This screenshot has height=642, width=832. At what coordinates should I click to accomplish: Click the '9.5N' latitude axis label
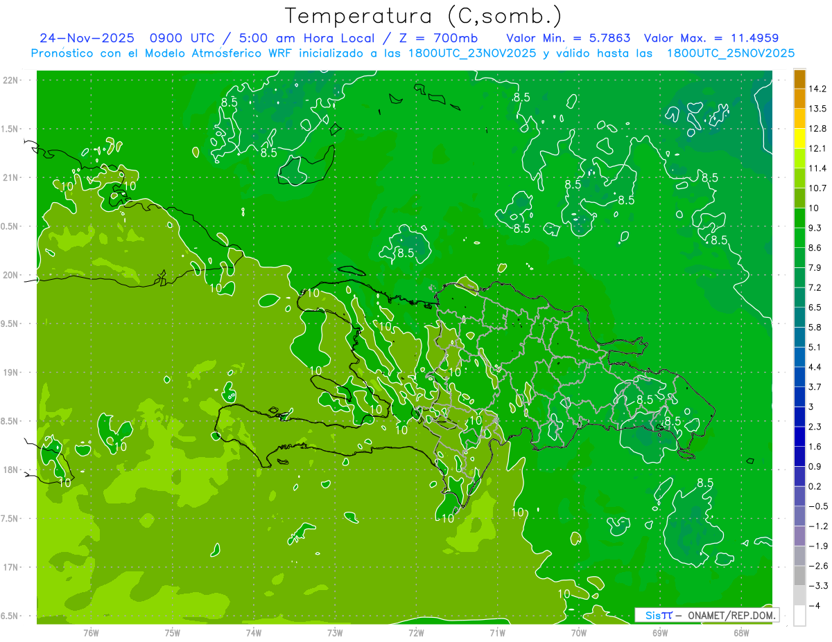10,324
